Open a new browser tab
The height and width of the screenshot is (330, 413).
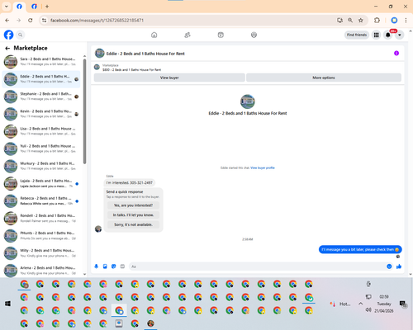click(47, 7)
